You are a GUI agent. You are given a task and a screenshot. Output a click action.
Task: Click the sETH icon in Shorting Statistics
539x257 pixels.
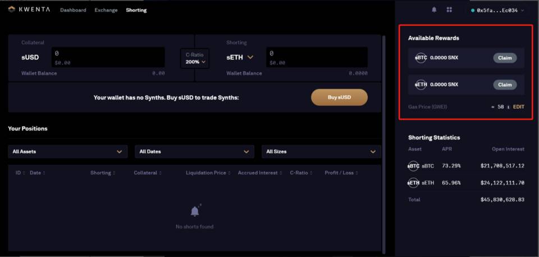pyautogui.click(x=413, y=183)
